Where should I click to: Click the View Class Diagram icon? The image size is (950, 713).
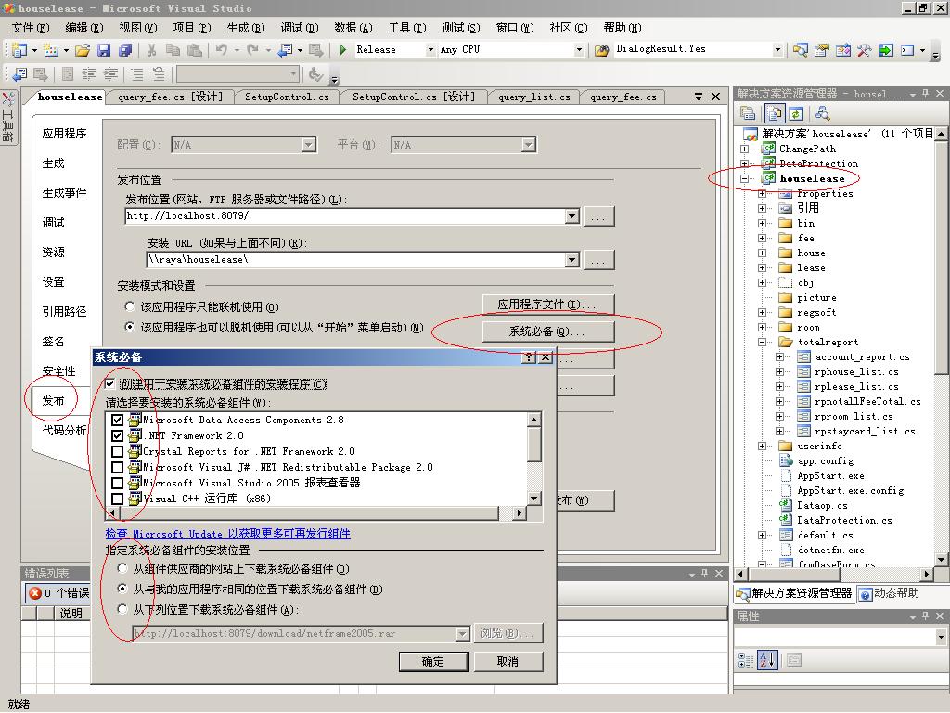(822, 112)
